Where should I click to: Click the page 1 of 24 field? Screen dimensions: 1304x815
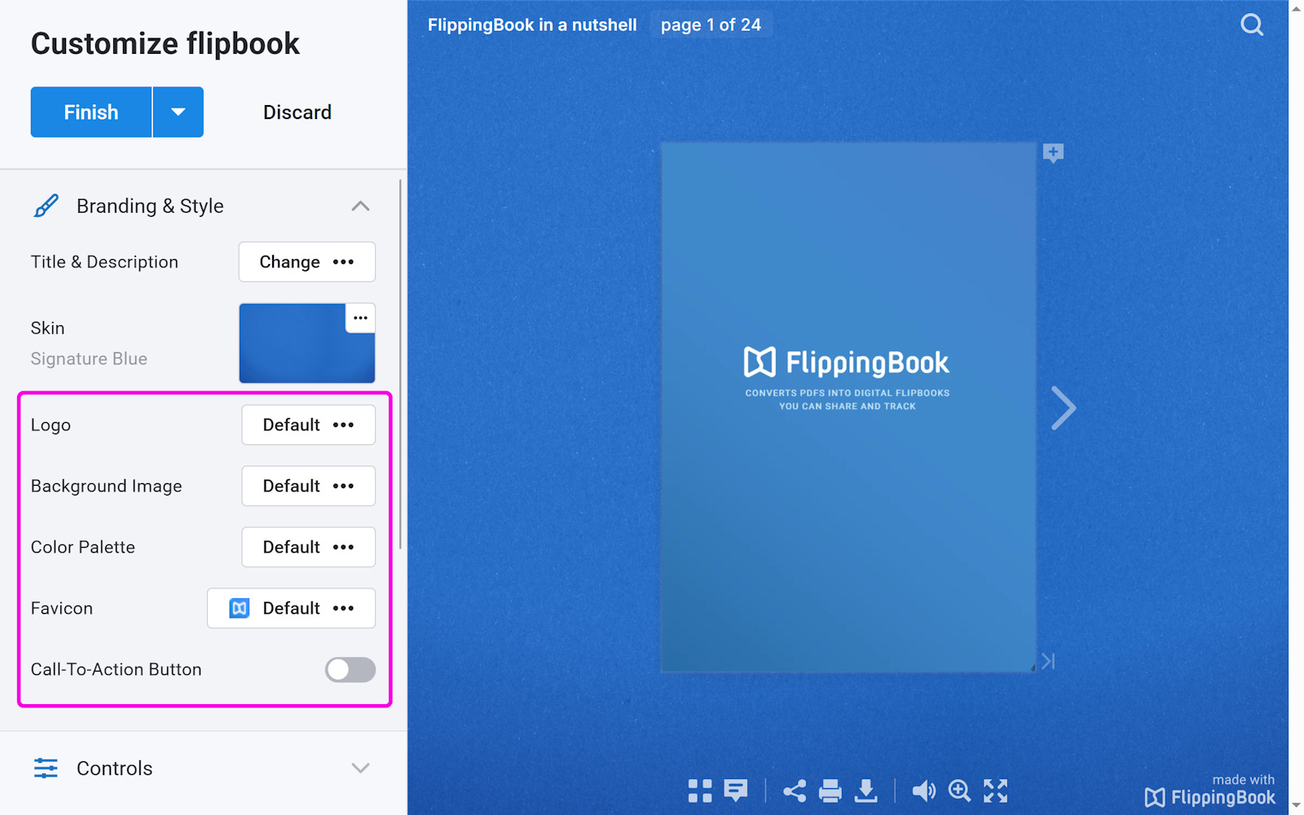click(711, 25)
